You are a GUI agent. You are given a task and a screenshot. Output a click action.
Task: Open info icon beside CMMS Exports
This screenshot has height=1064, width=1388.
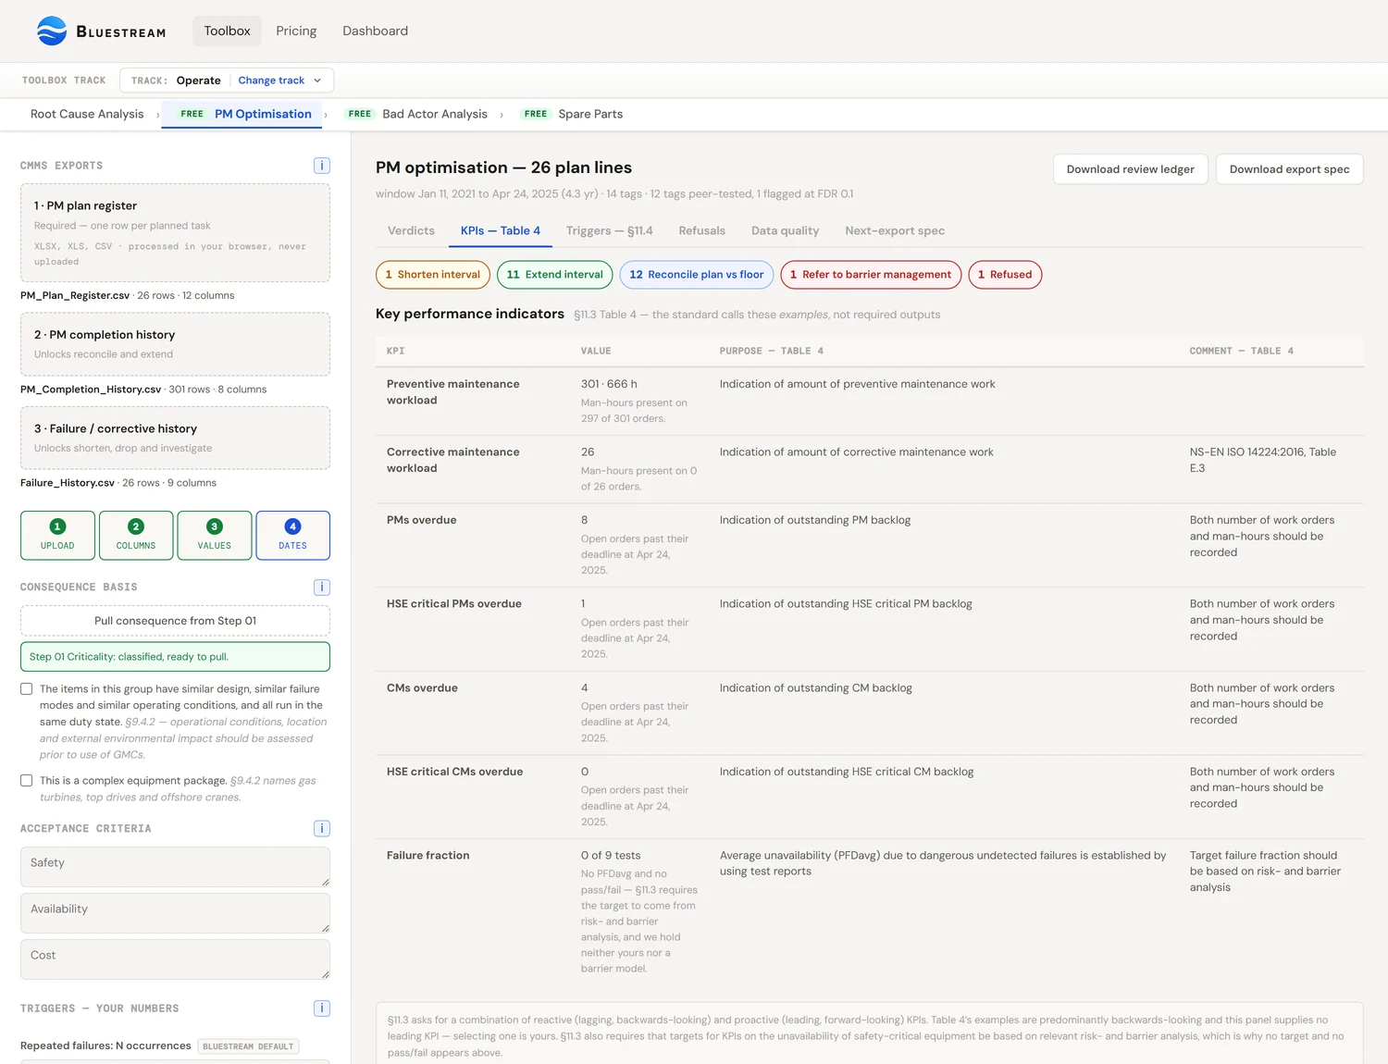[x=322, y=166]
